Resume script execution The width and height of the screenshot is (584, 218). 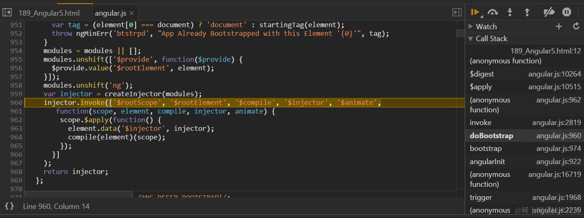[475, 12]
